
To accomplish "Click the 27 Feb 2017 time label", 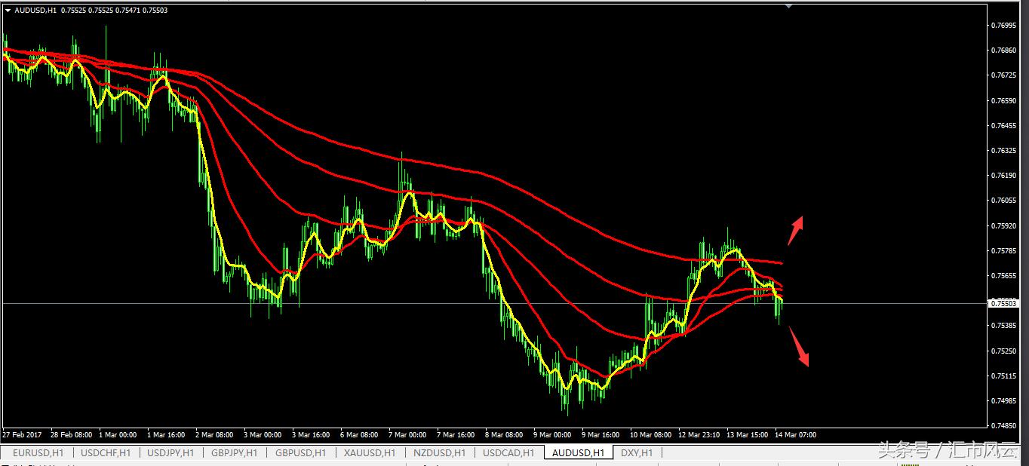I will [22, 434].
